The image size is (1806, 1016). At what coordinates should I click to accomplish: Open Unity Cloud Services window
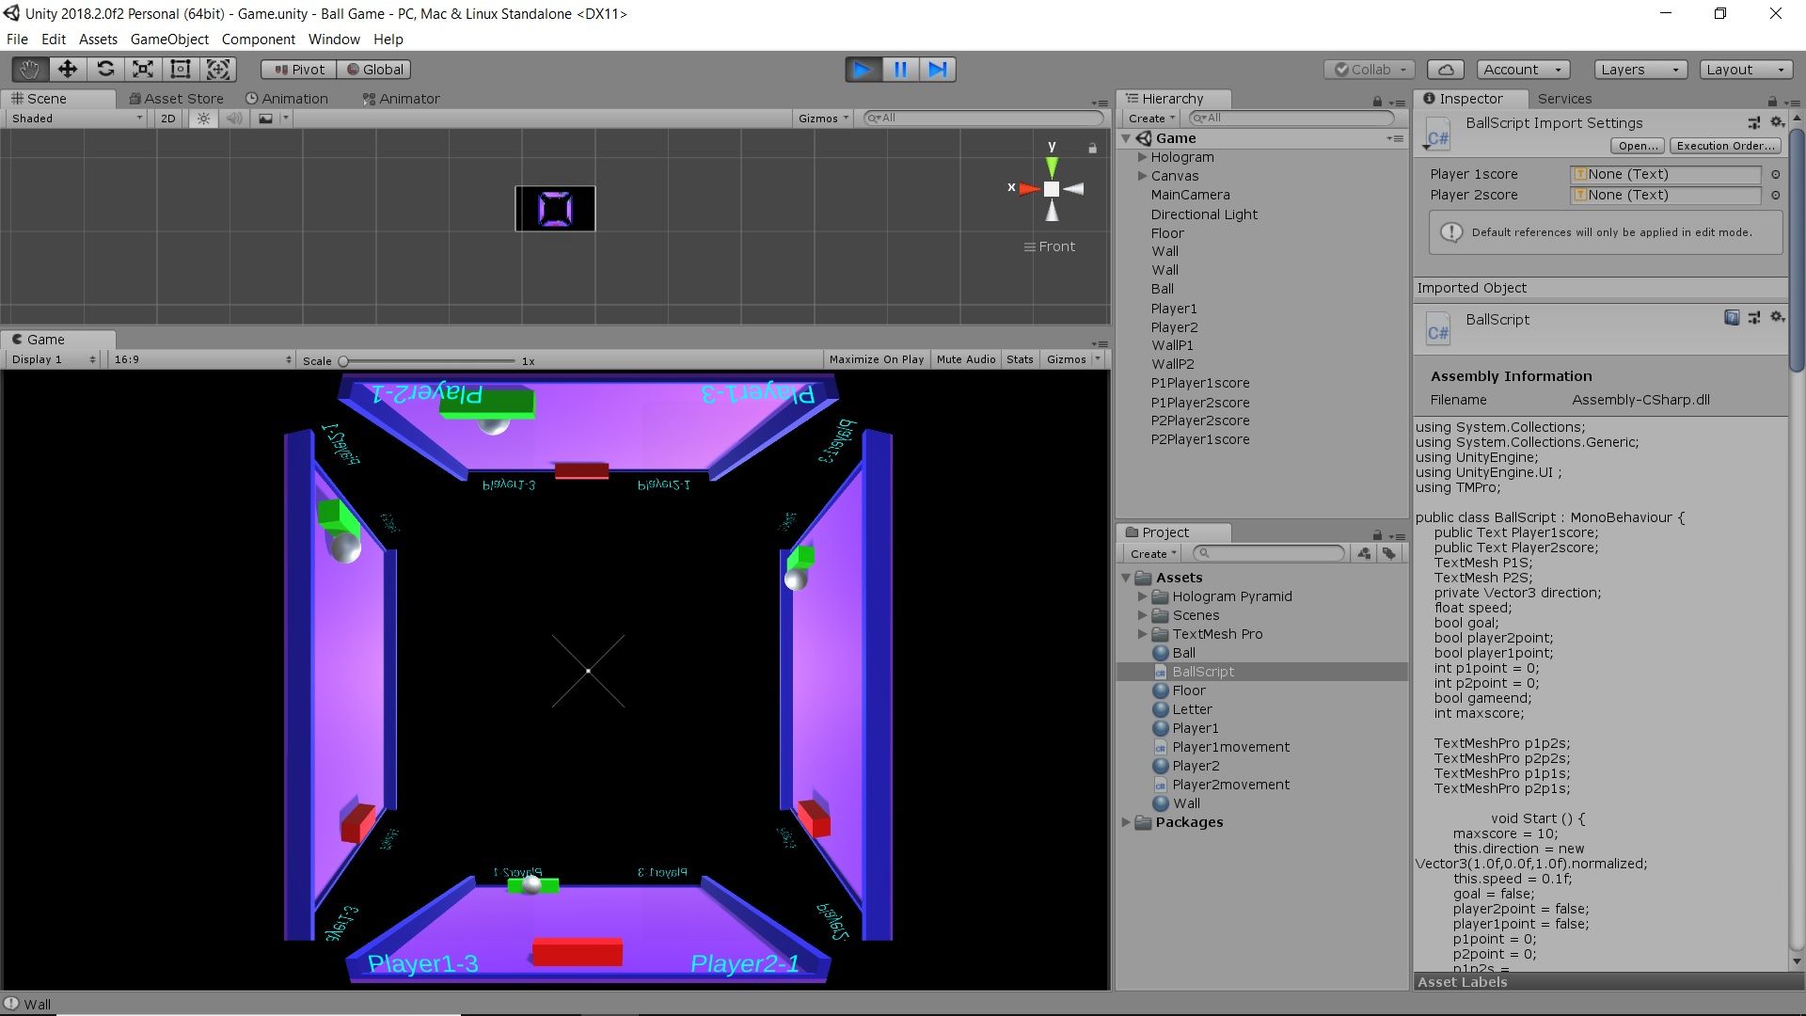[1446, 69]
